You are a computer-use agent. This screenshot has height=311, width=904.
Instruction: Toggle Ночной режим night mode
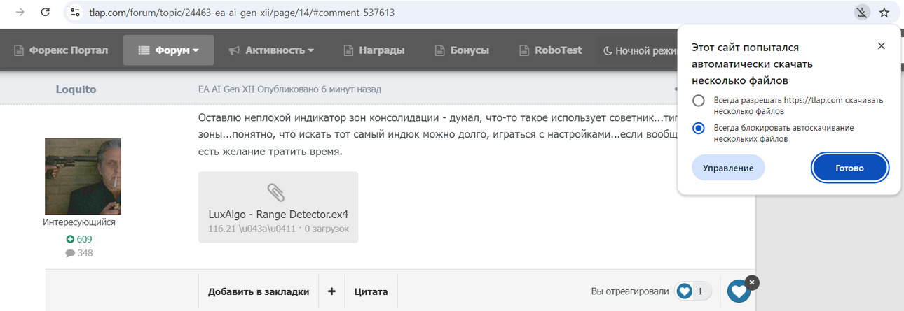click(641, 51)
